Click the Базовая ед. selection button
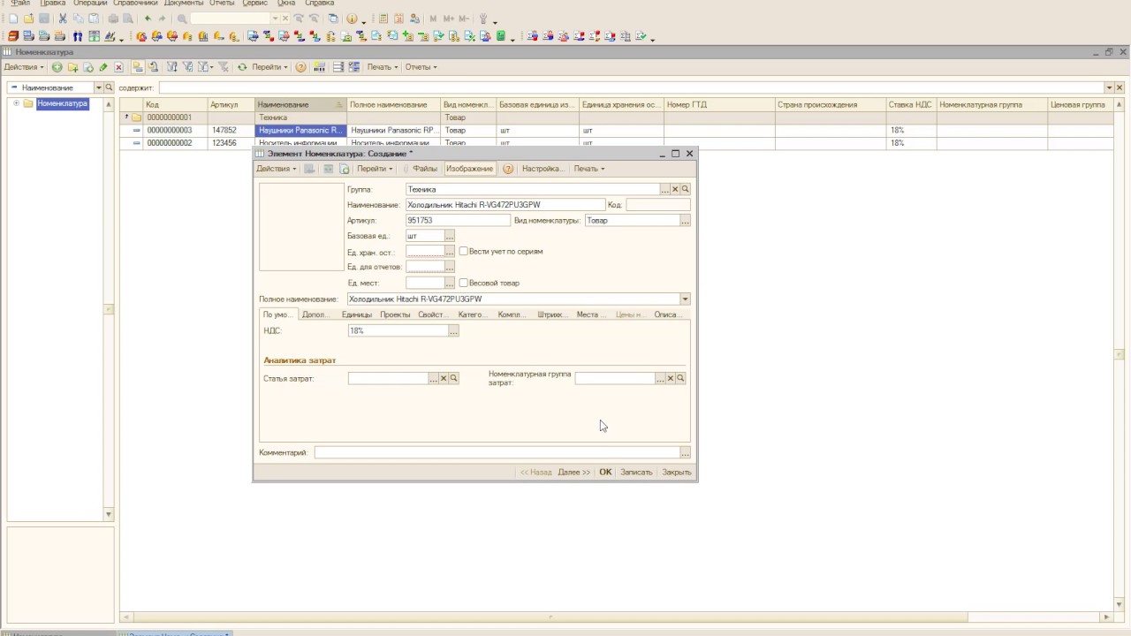The image size is (1131, 636). tap(450, 237)
